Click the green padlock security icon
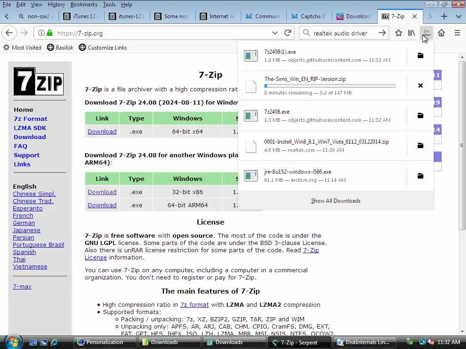Image resolution: width=466 pixels, height=349 pixels. tap(50, 33)
